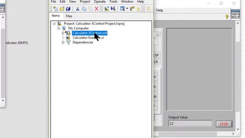Click the Resolve Conflicts toolbar icon
The height and width of the screenshot is (138, 245).
[132, 9]
